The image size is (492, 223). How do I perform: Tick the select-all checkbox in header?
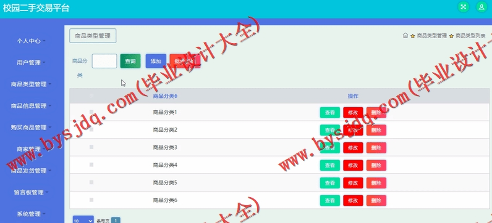91,95
